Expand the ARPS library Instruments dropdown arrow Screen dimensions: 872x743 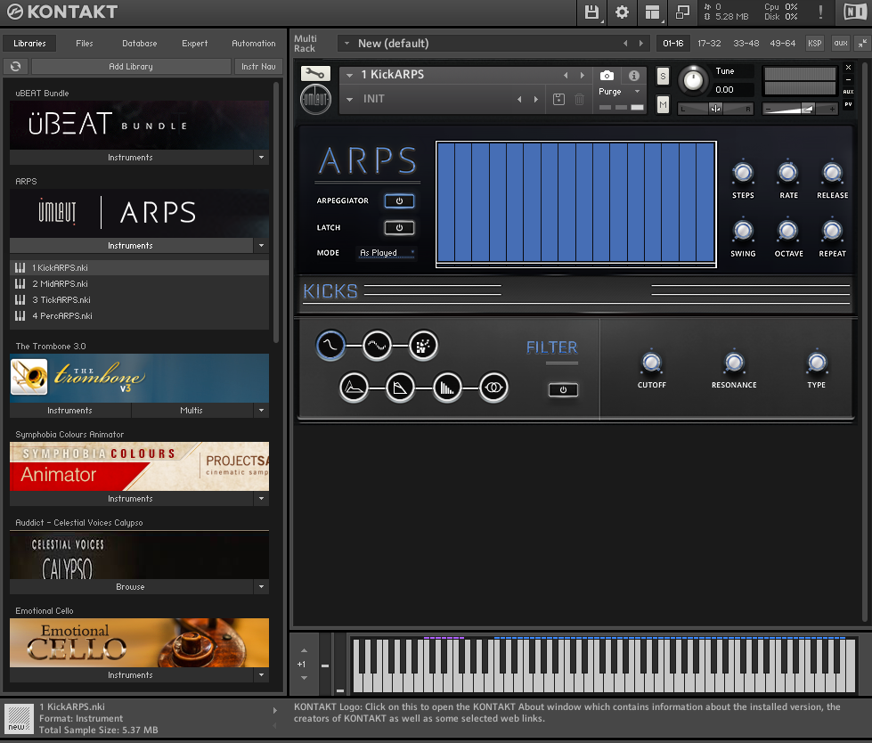261,245
